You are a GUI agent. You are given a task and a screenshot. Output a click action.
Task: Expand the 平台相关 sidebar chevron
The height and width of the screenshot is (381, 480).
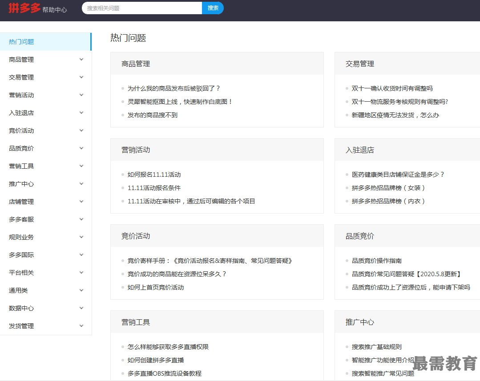pos(81,272)
